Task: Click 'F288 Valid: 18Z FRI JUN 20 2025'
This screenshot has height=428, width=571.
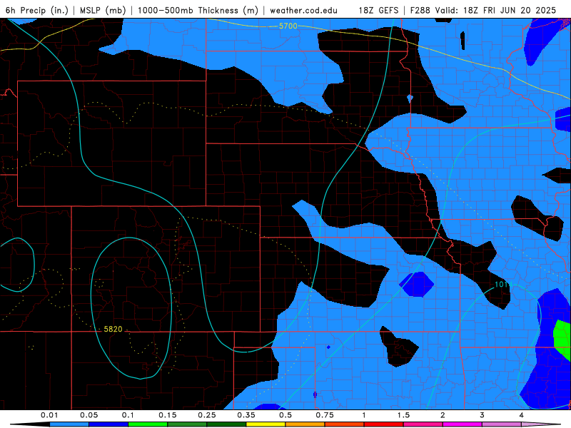Action: coord(483,10)
